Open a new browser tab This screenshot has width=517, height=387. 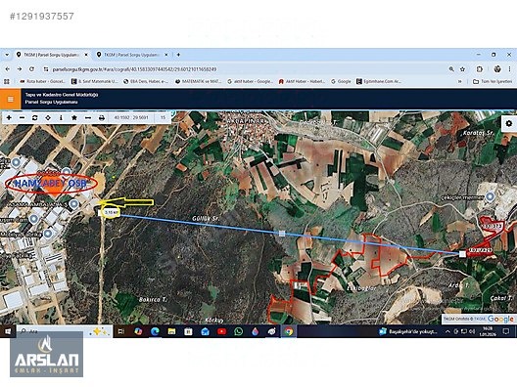coord(178,55)
